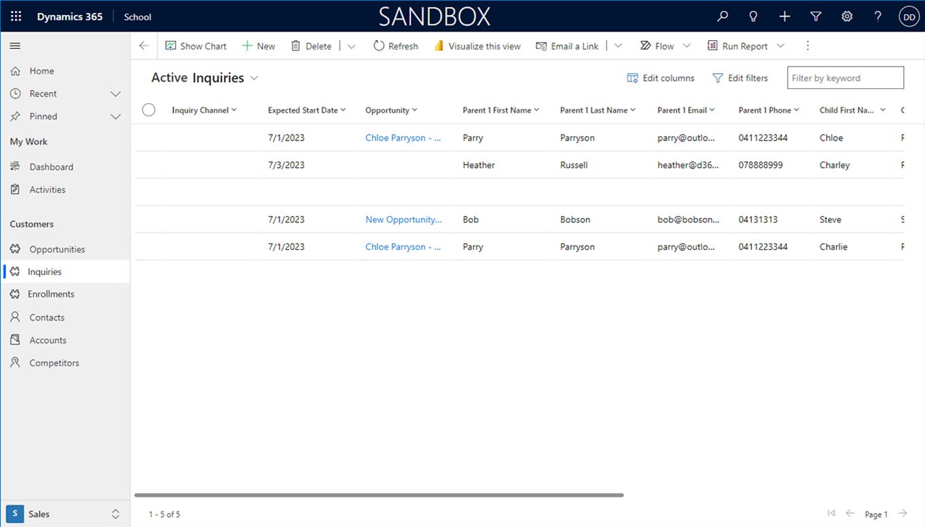Click the Refresh toolbar button
The height and width of the screenshot is (527, 925).
(396, 46)
